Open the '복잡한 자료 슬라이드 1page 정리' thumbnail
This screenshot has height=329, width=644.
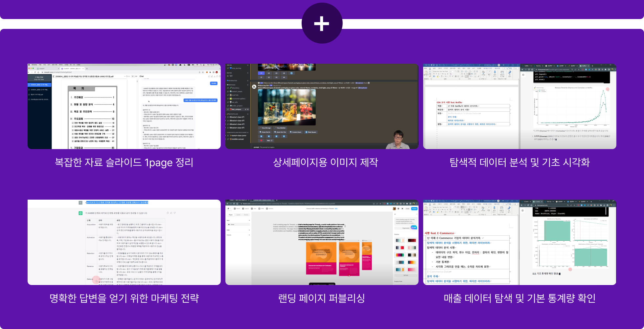[x=124, y=106]
